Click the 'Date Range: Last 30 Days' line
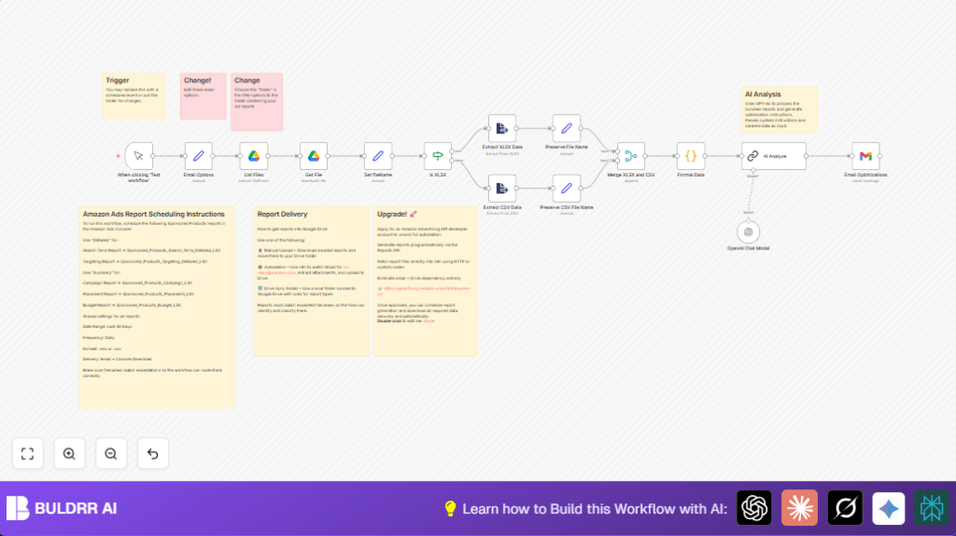 pyautogui.click(x=107, y=326)
